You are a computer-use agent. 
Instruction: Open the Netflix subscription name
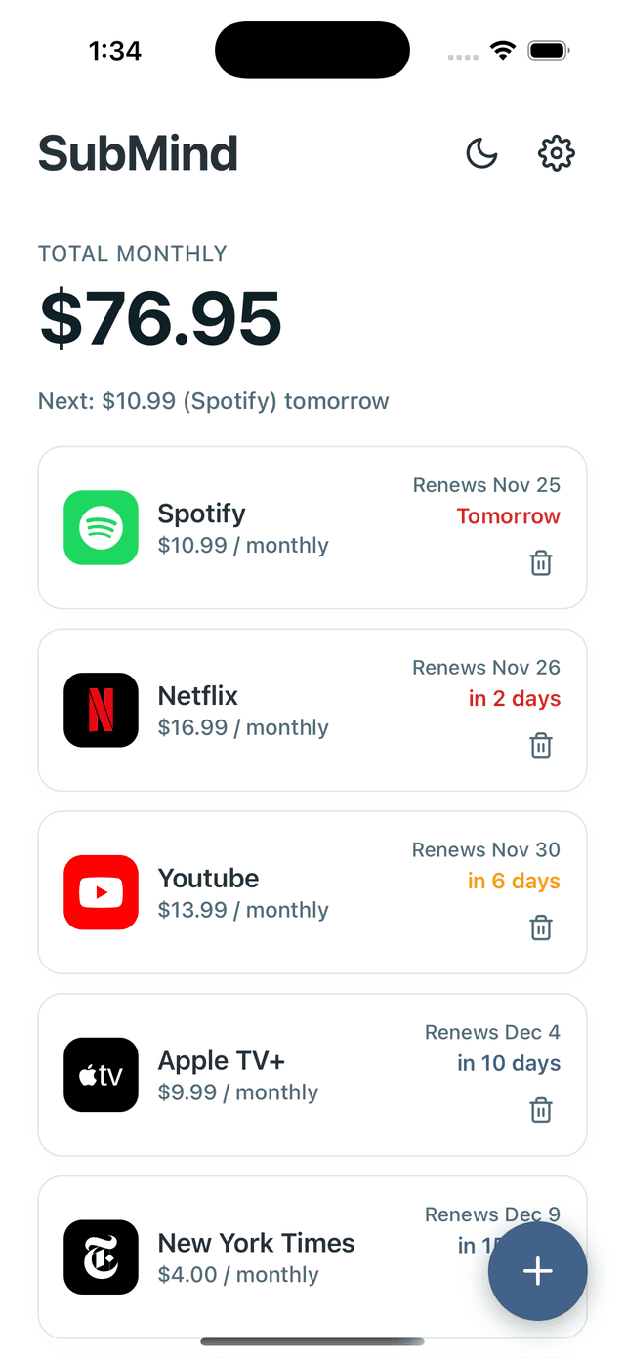[198, 696]
